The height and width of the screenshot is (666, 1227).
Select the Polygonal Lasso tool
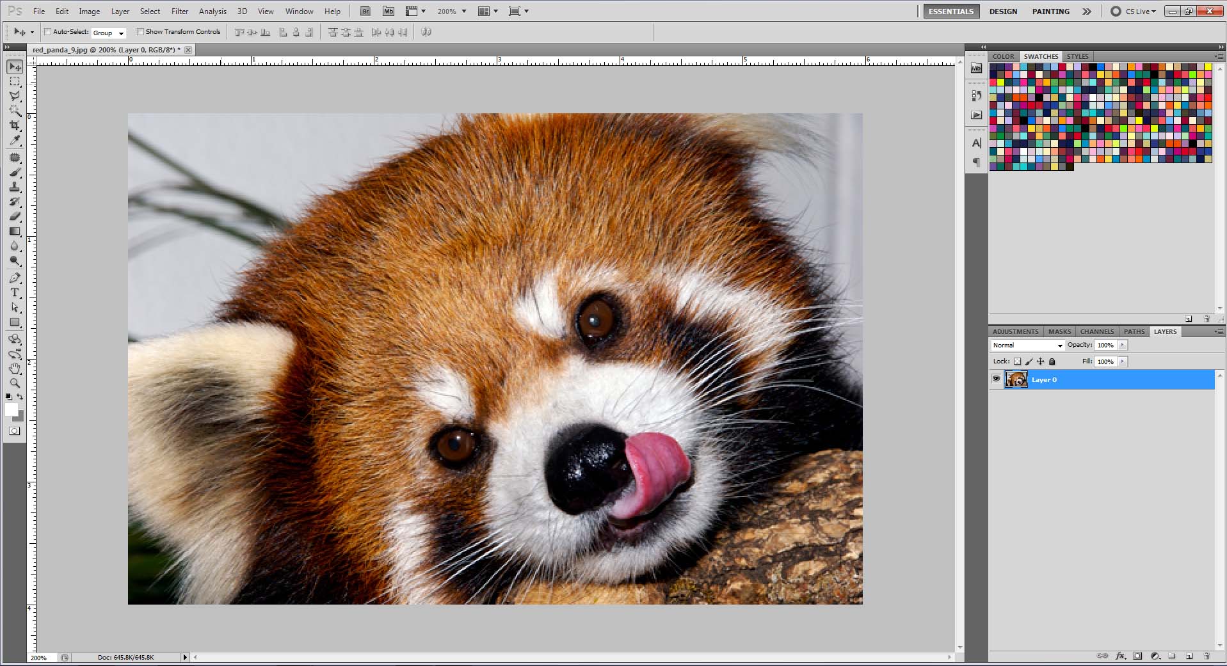15,96
